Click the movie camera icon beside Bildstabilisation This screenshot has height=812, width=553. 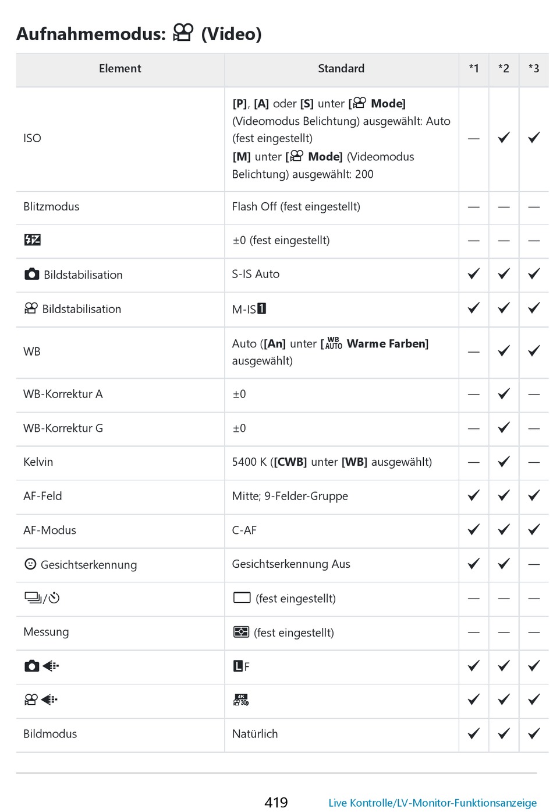tap(31, 308)
